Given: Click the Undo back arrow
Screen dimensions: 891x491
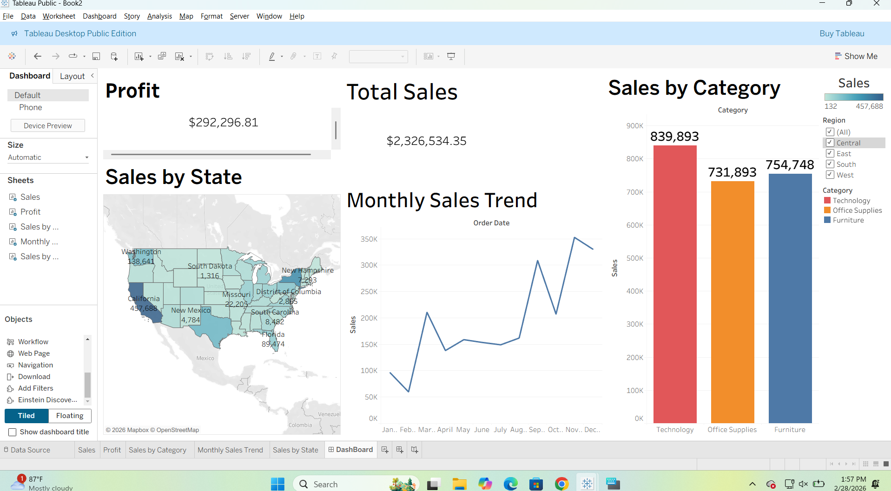Looking at the screenshot, I should click(x=38, y=56).
